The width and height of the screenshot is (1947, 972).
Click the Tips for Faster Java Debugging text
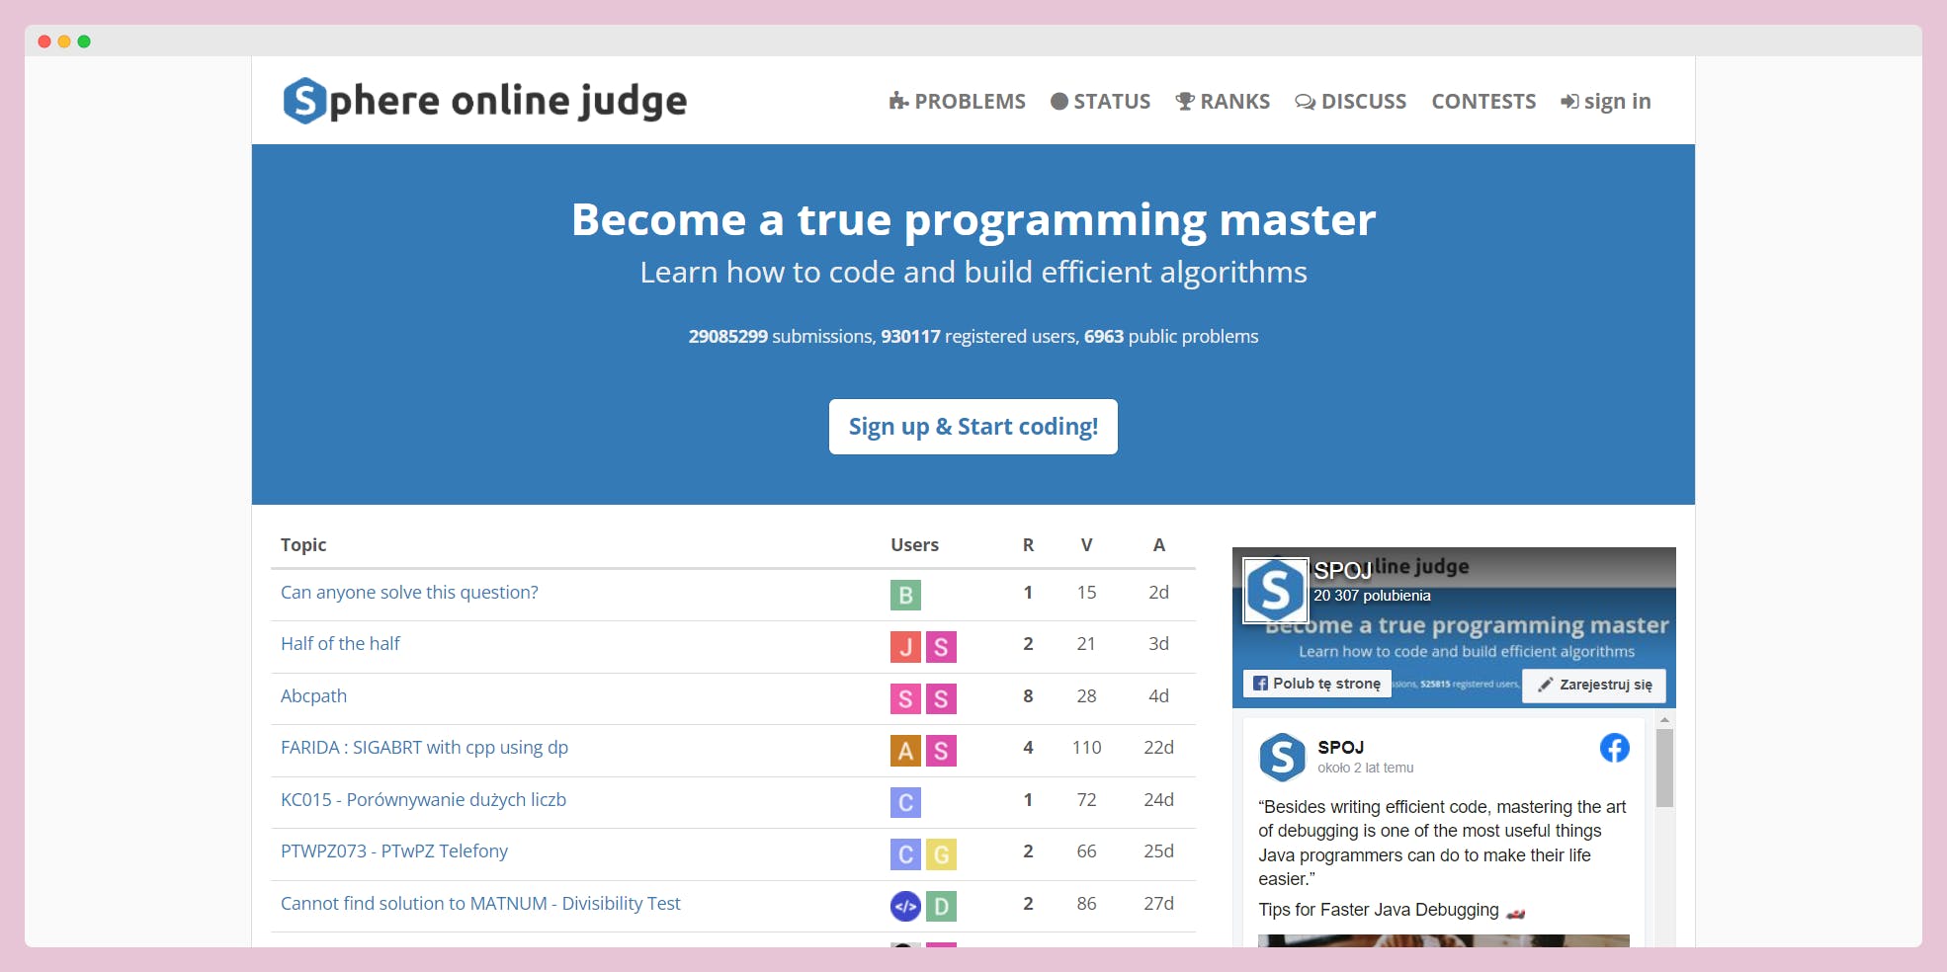coord(1379,910)
